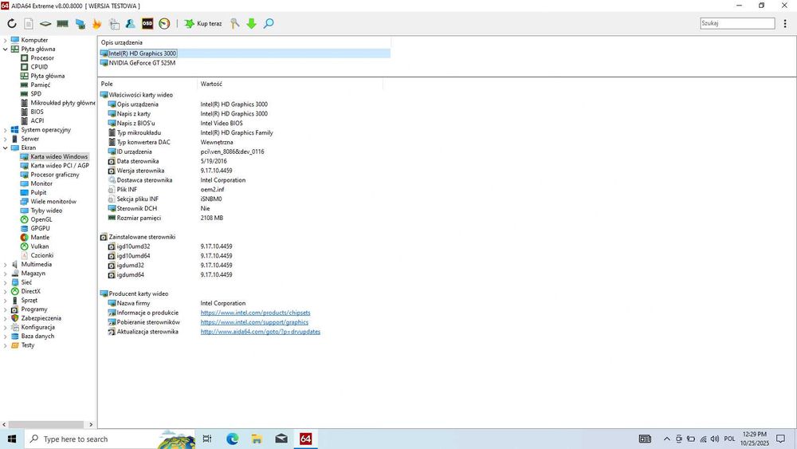Viewport: 797px width, 449px height.
Task: Collapse the Ekran tree node
Action: (x=5, y=148)
